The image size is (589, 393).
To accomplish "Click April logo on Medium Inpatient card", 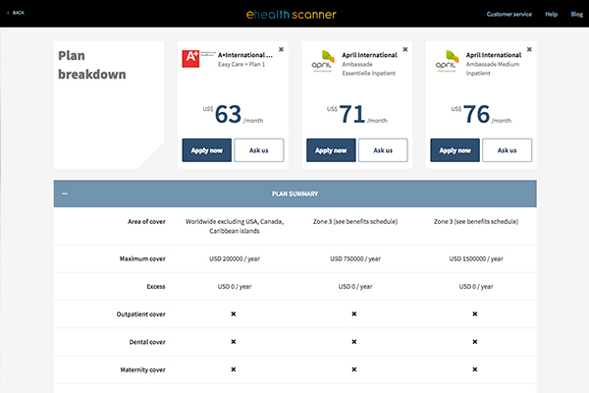I will [x=447, y=61].
